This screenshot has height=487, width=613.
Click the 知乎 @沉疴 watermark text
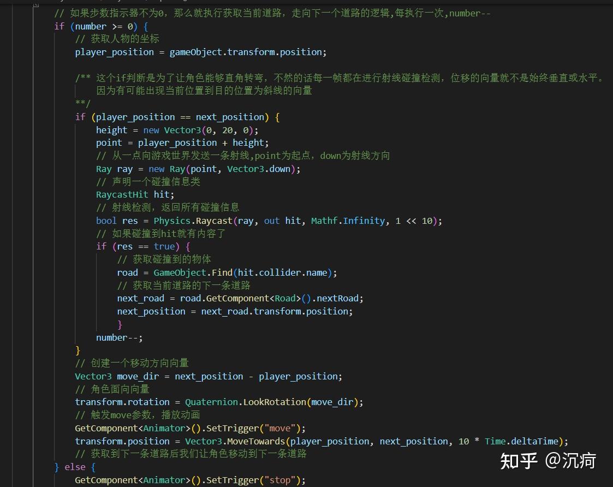coord(547,461)
